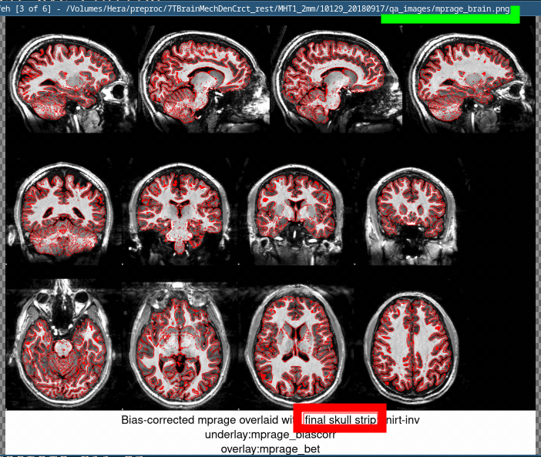Click the second coronal slice with the brainstem
The height and width of the screenshot is (457, 541).
click(x=180, y=213)
